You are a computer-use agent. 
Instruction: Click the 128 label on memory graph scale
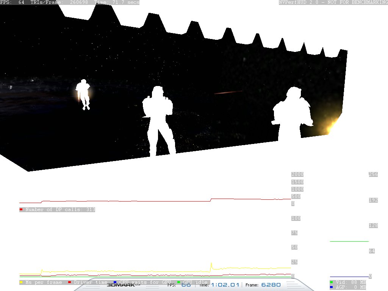[373, 225]
